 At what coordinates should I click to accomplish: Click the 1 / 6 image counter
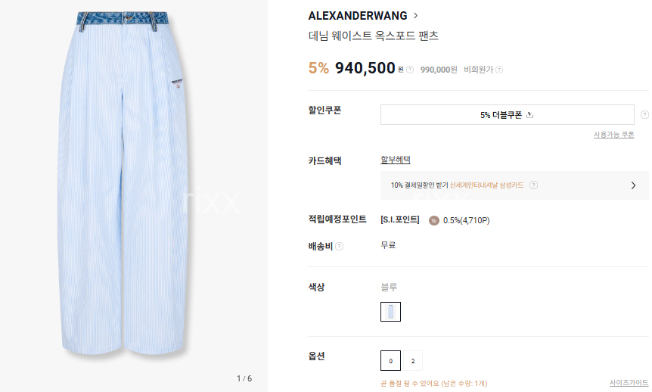244,378
